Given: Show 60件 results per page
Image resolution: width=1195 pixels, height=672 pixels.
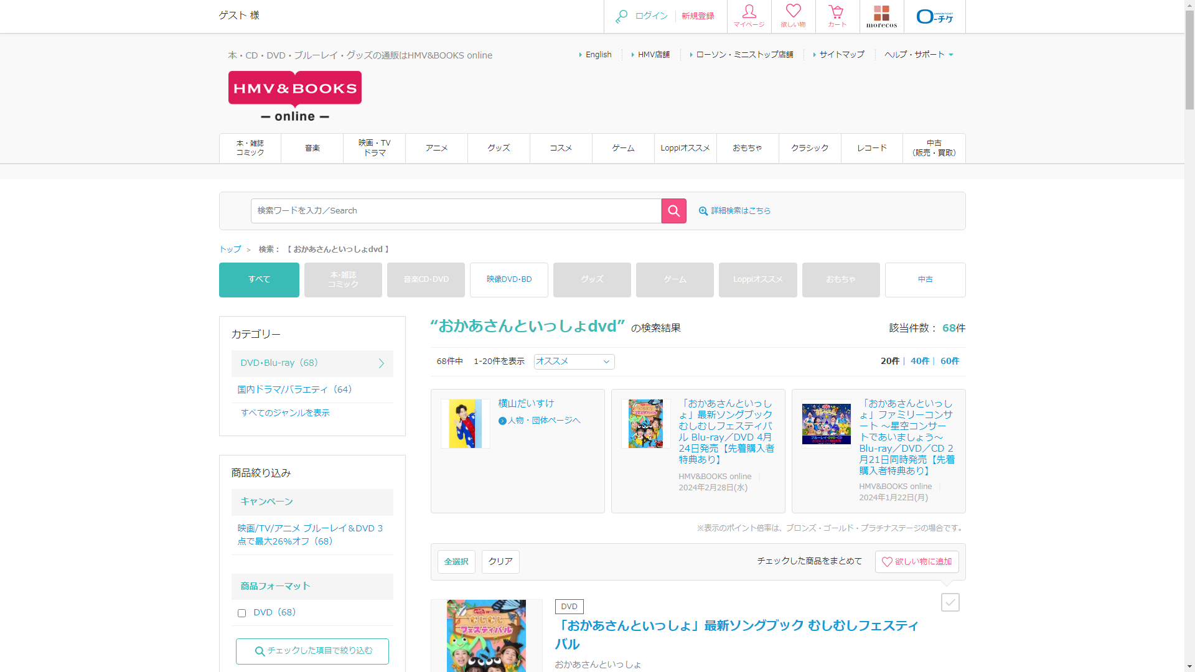Looking at the screenshot, I should 949,361.
